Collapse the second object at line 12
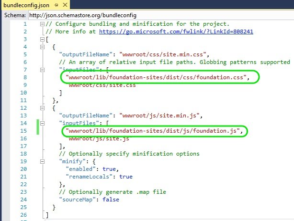Viewport: 294px width, 221px height. tap(42, 108)
